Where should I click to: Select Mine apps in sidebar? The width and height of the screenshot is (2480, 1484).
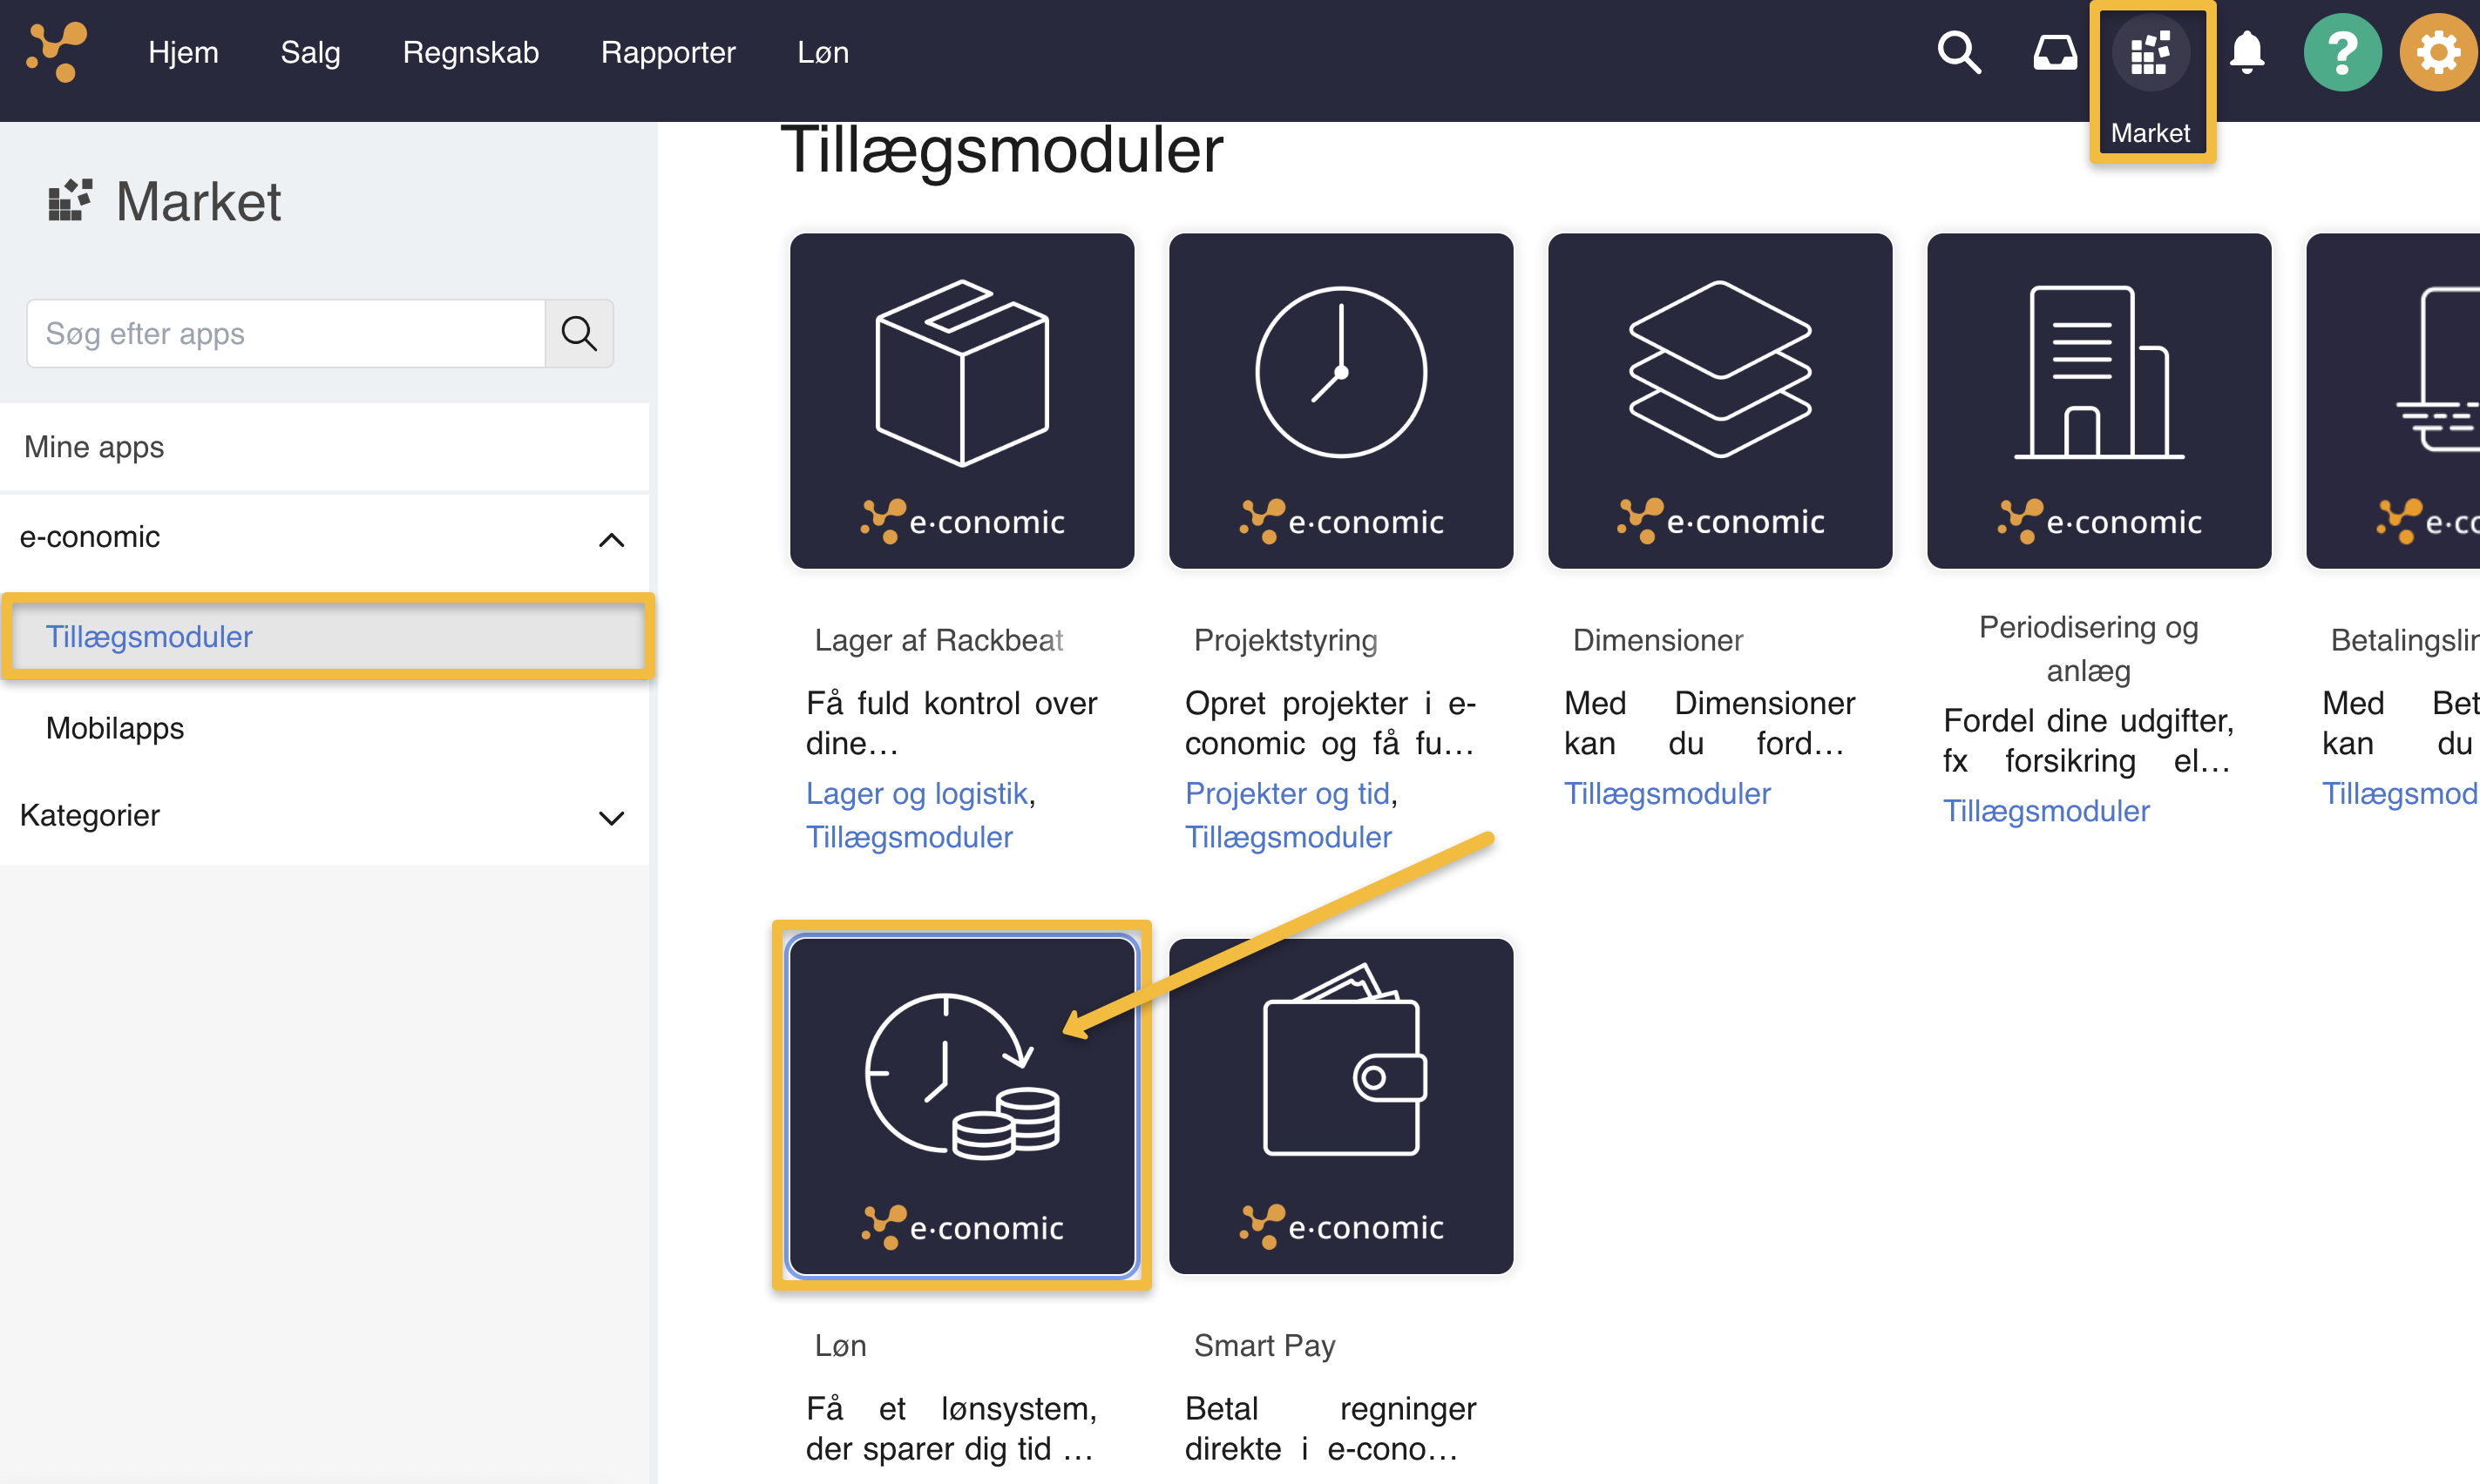pyautogui.click(x=94, y=447)
